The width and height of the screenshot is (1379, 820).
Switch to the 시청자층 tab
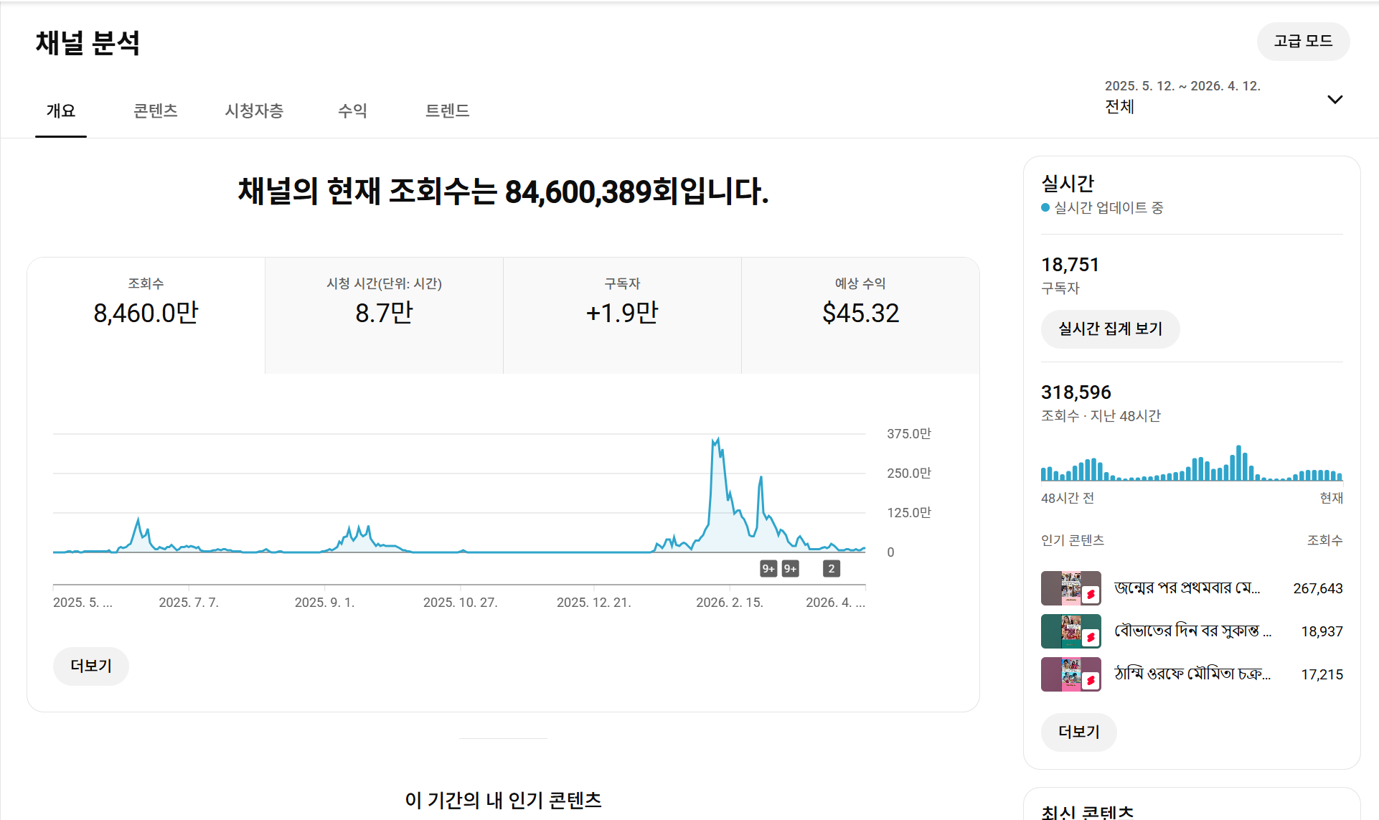point(254,110)
